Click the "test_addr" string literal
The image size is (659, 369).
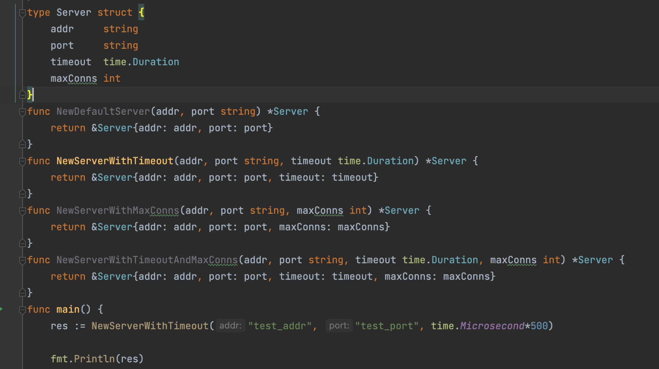[x=280, y=326]
